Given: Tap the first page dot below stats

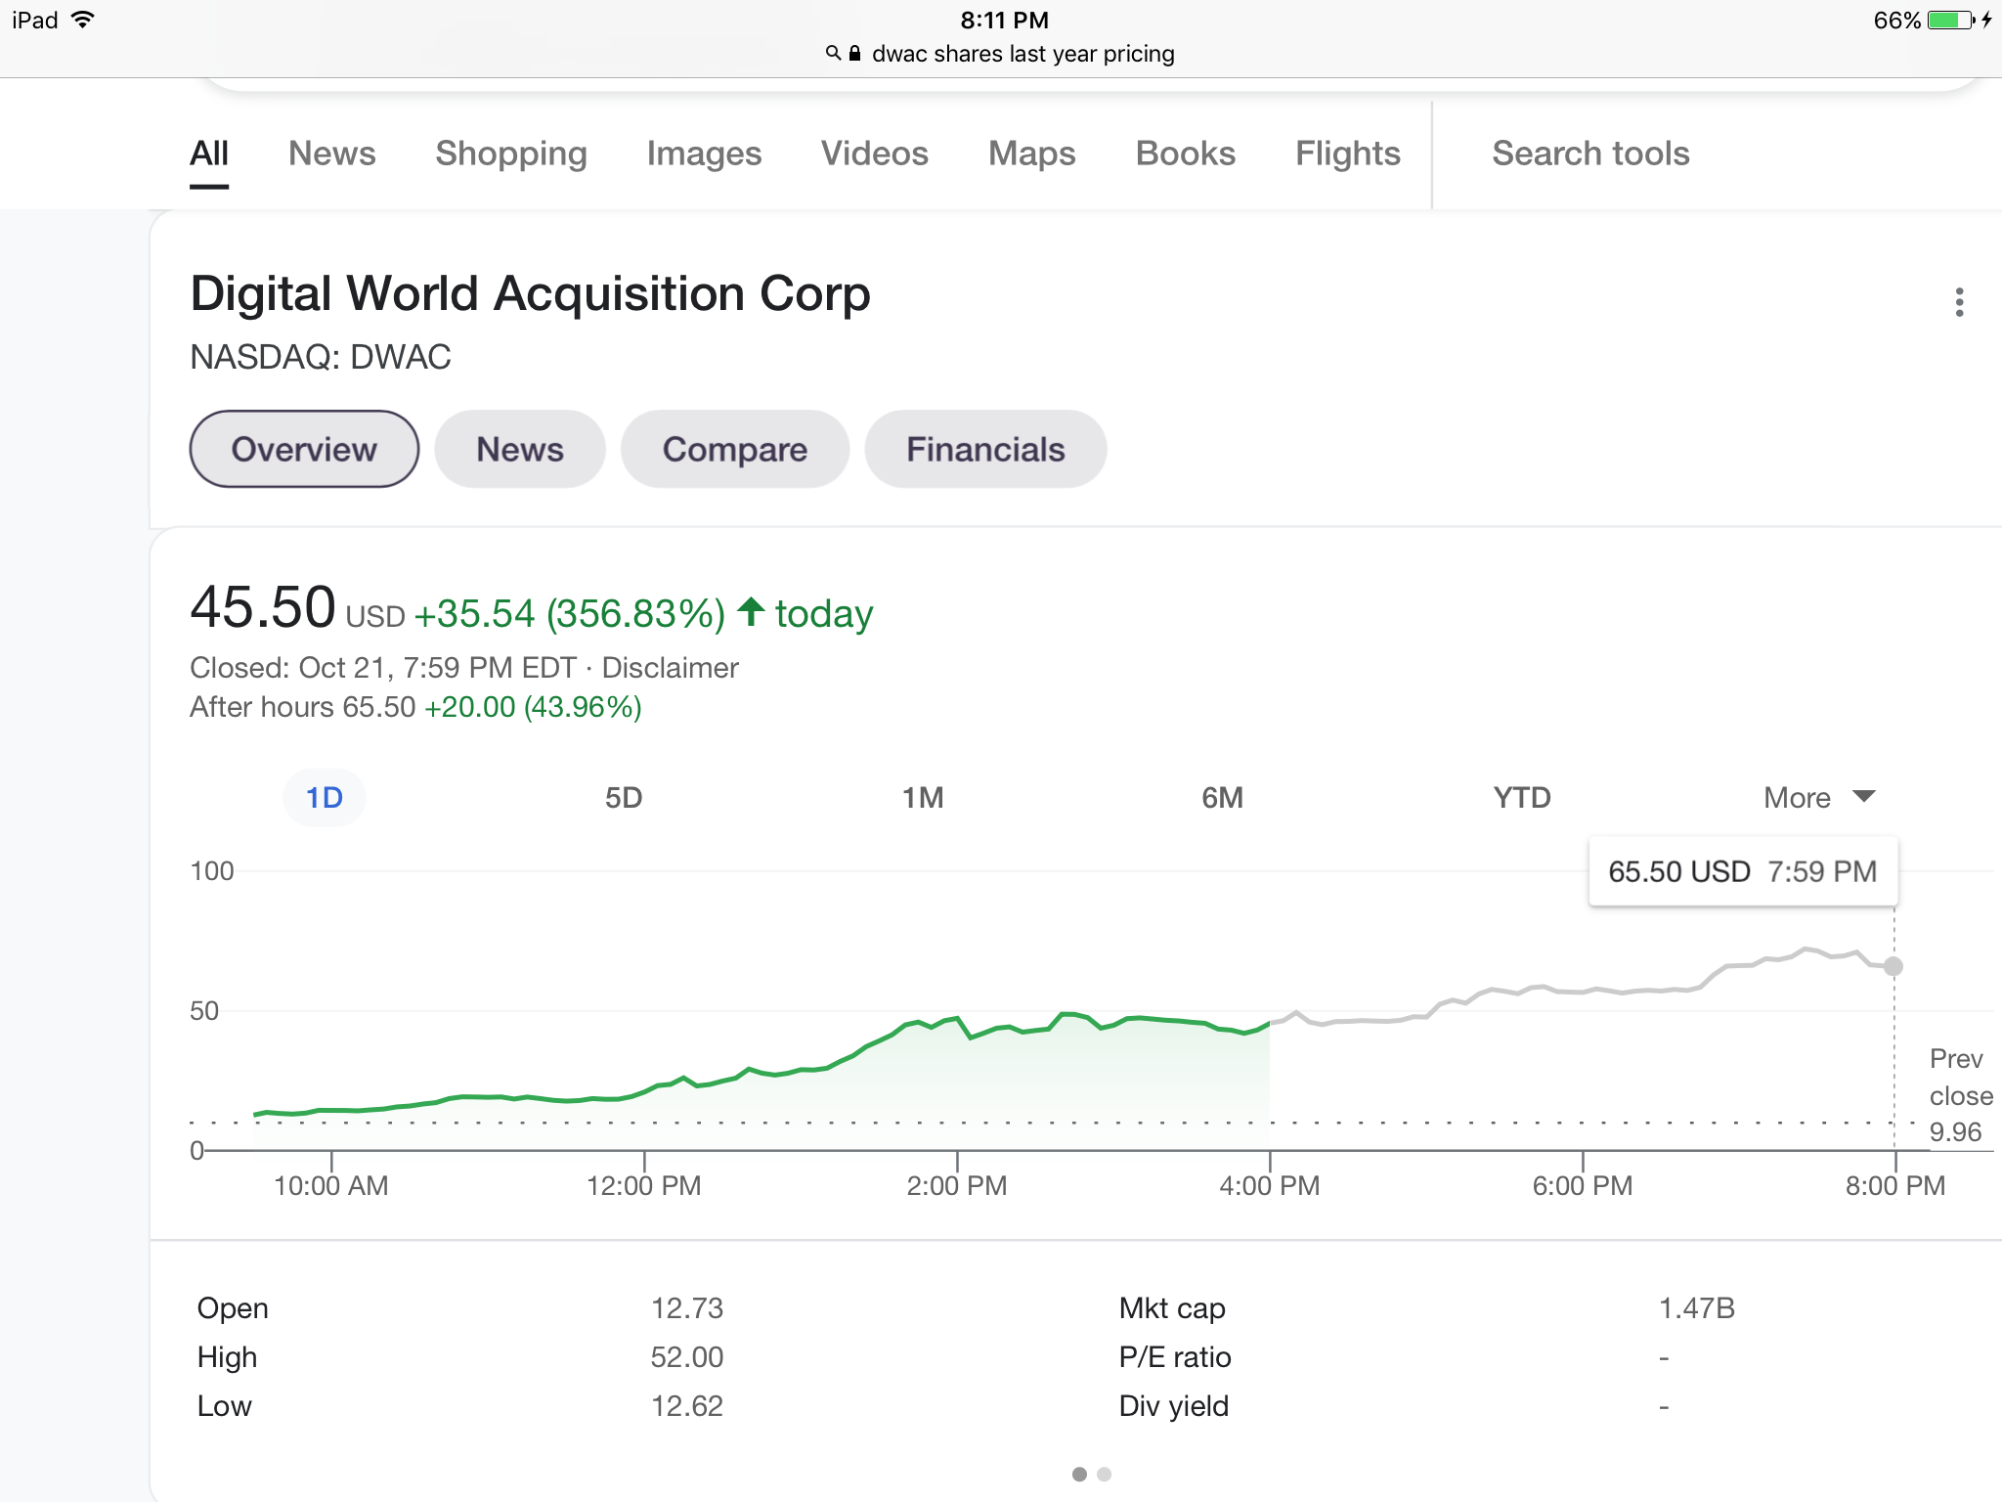Looking at the screenshot, I should coord(1079,1474).
